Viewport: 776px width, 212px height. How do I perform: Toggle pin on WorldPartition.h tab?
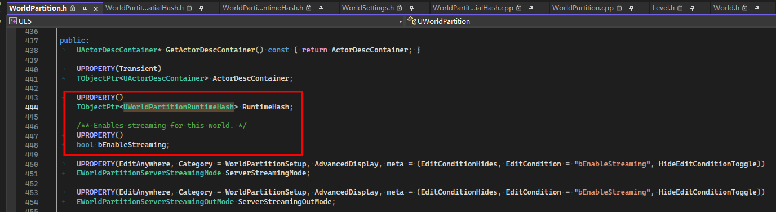pos(85,8)
